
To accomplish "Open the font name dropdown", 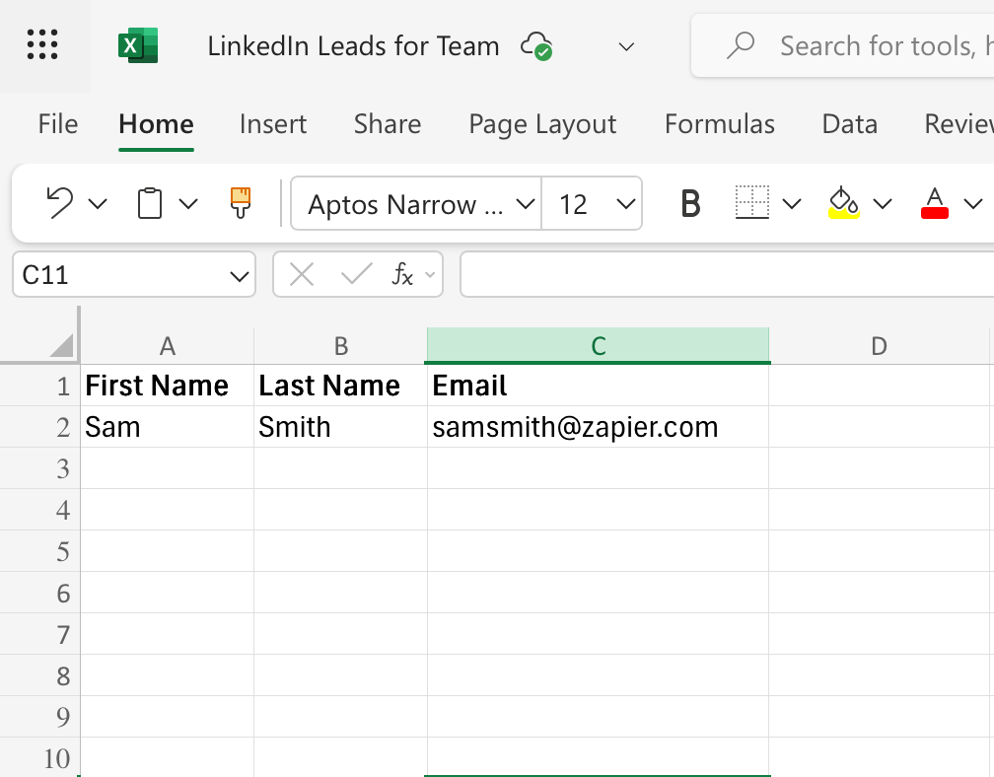I will click(525, 204).
